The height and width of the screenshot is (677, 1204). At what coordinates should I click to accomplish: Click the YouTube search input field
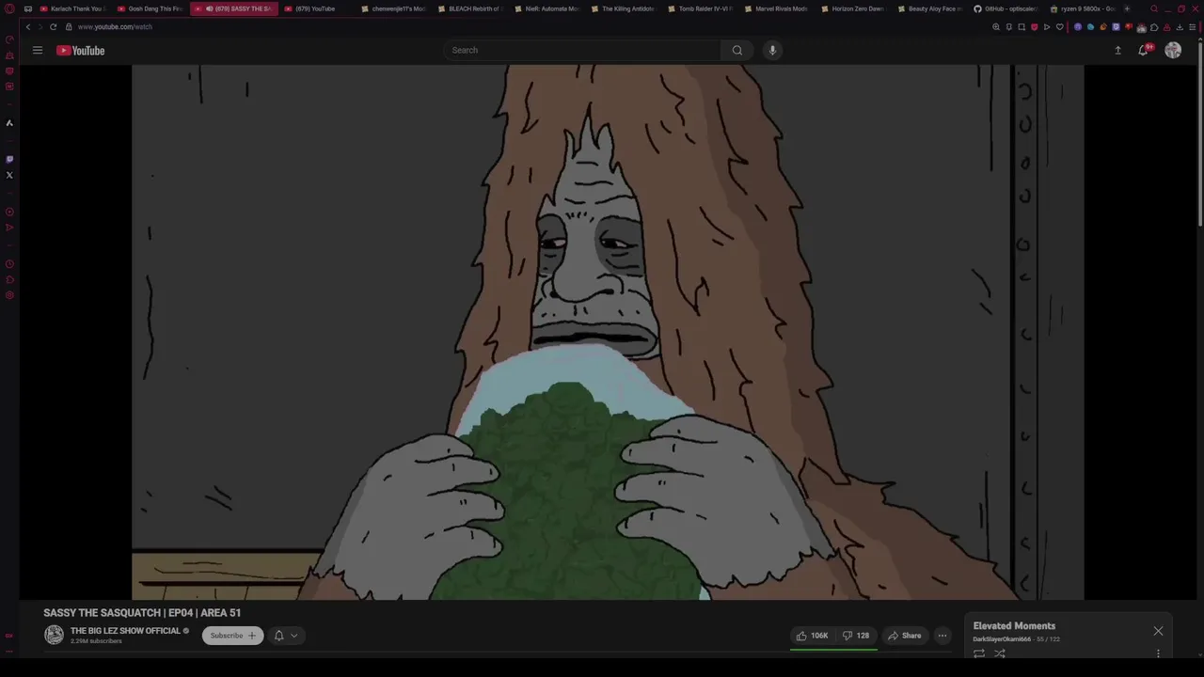(583, 50)
